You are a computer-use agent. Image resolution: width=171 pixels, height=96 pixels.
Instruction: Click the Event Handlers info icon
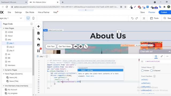click(154, 76)
